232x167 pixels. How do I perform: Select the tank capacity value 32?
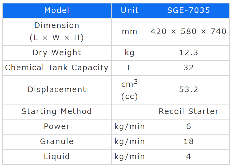(x=188, y=68)
